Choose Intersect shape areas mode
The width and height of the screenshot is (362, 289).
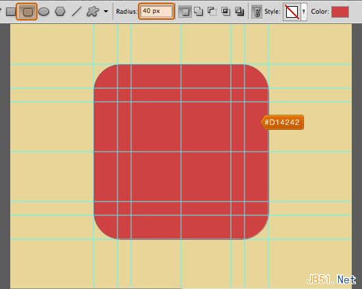[x=225, y=12]
